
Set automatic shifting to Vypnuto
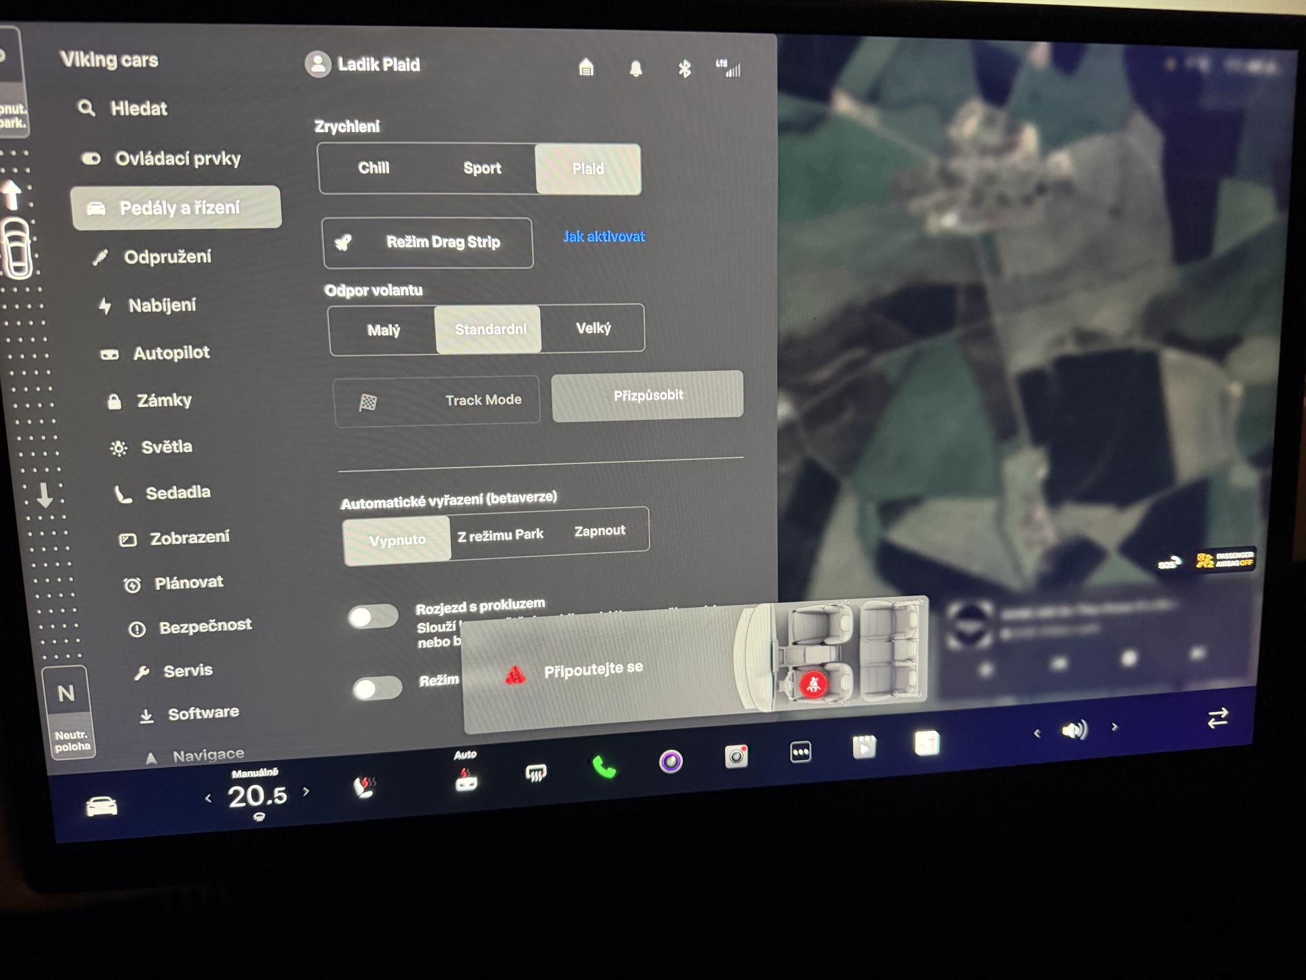(397, 540)
